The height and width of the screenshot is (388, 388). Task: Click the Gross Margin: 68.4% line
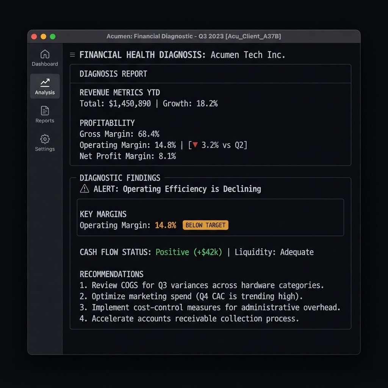(119, 134)
